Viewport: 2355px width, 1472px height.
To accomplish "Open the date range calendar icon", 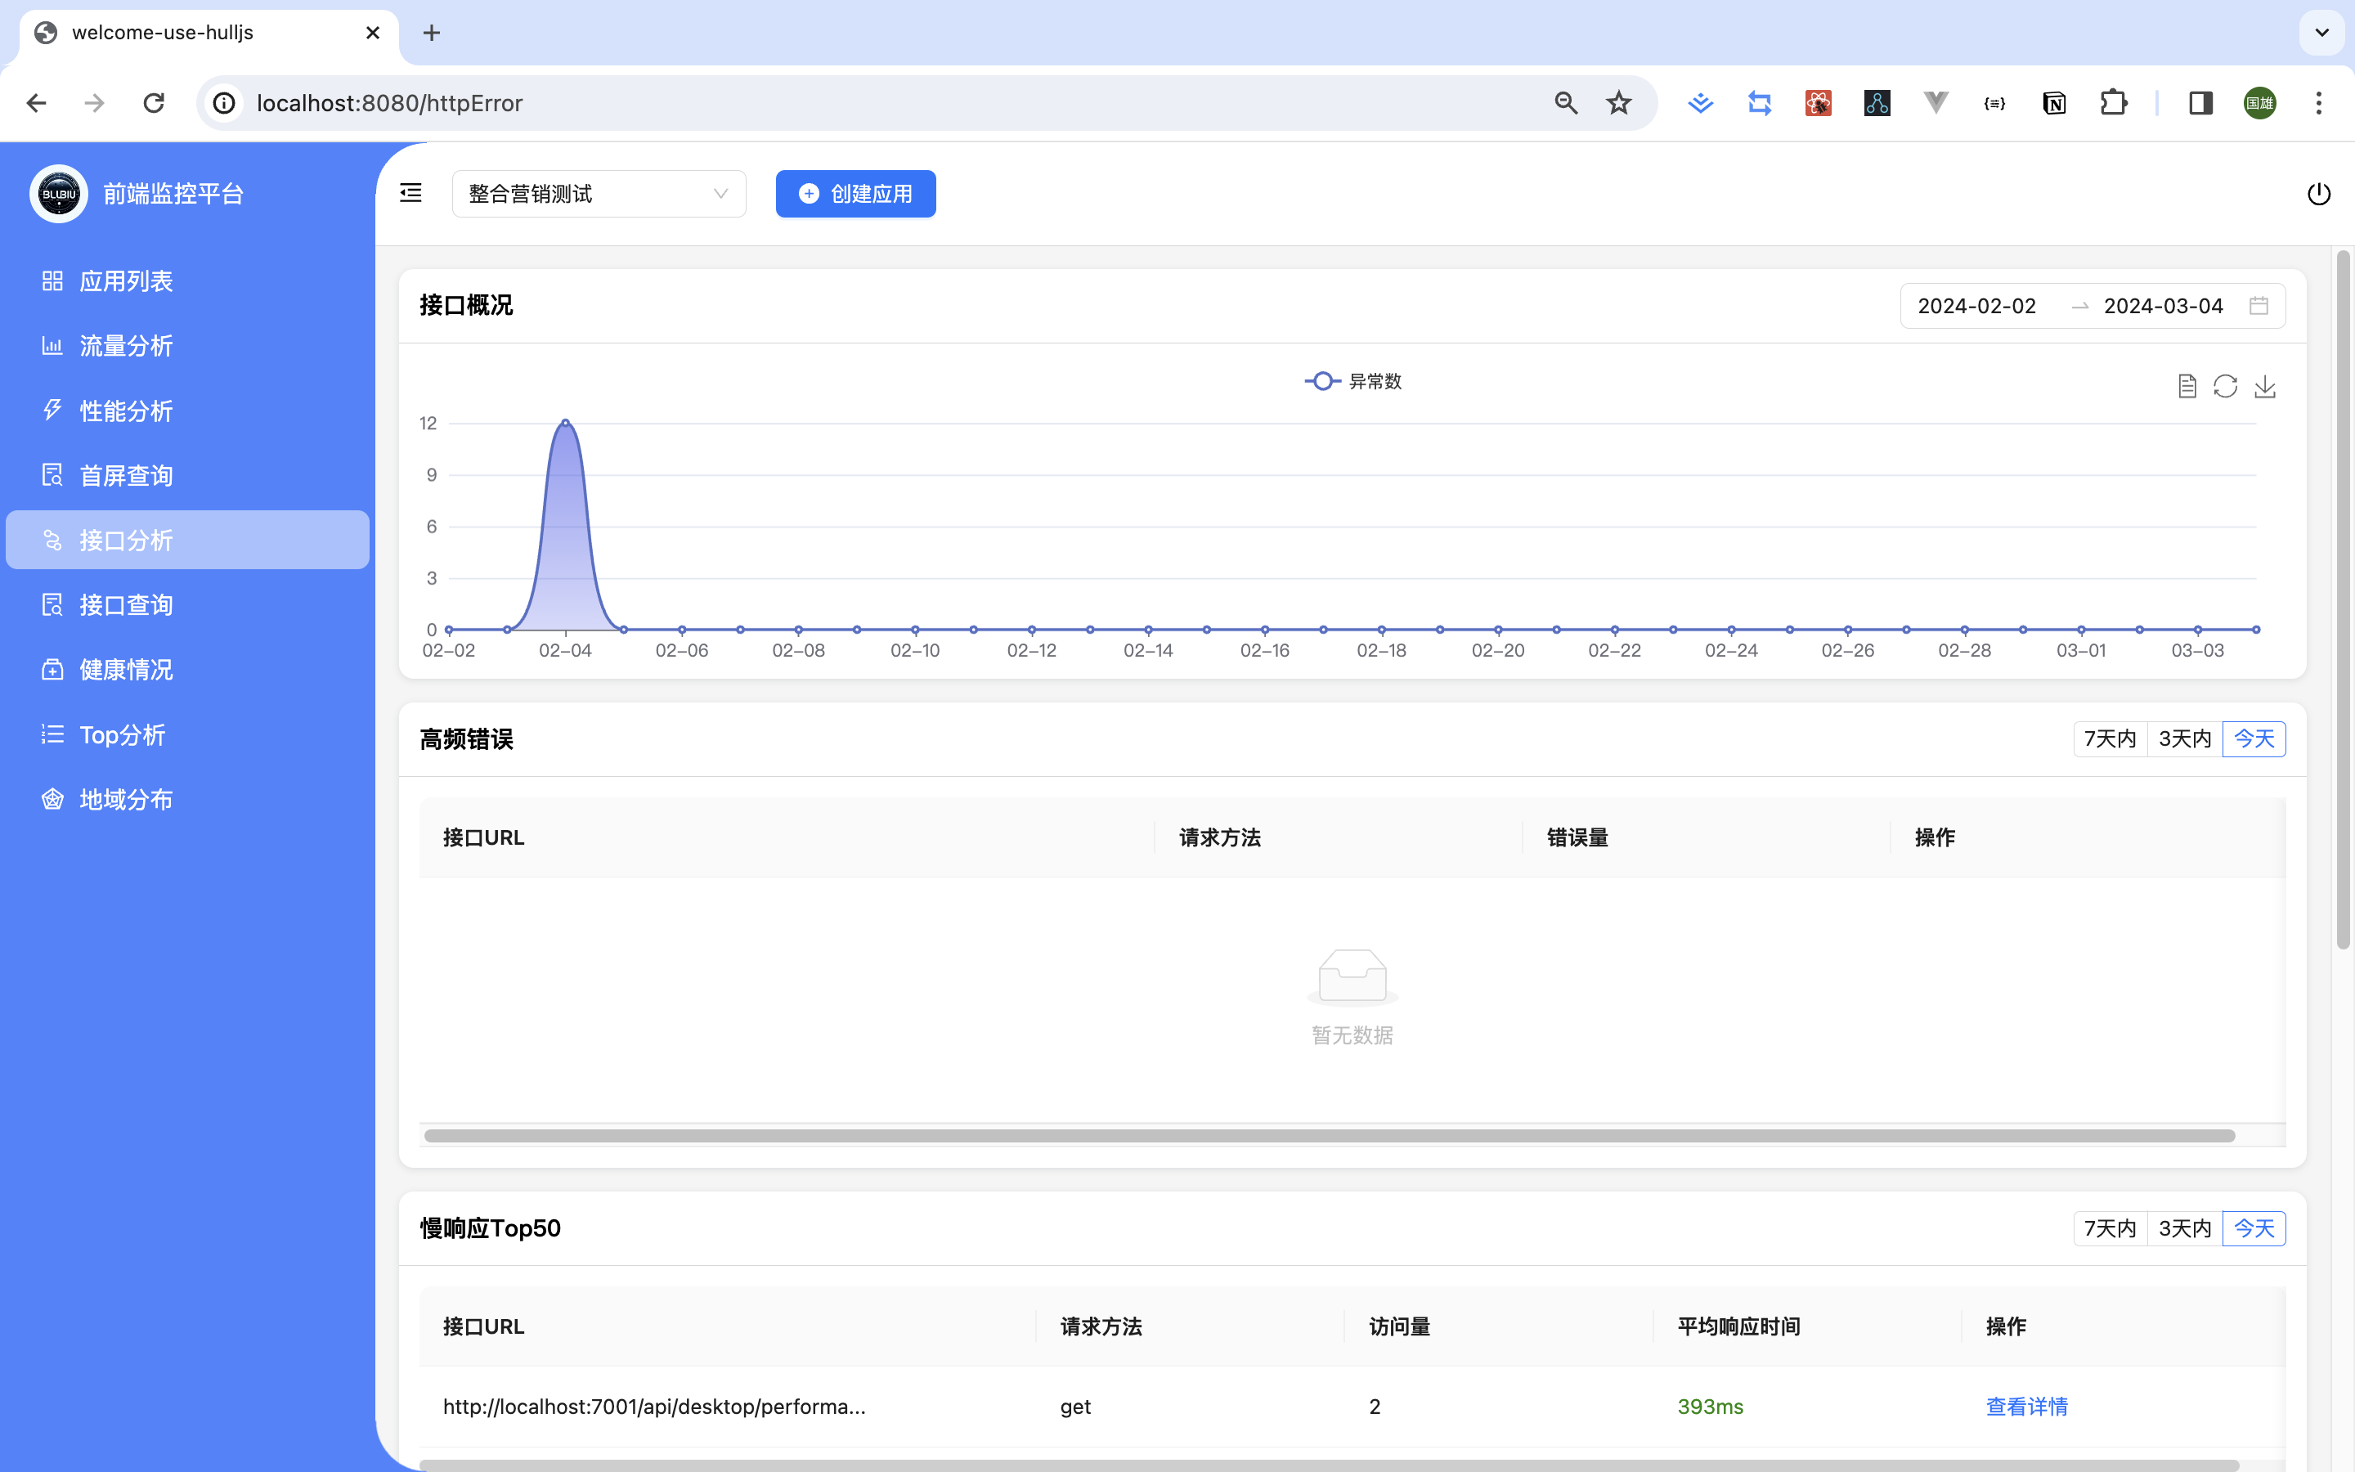I will tap(2259, 306).
